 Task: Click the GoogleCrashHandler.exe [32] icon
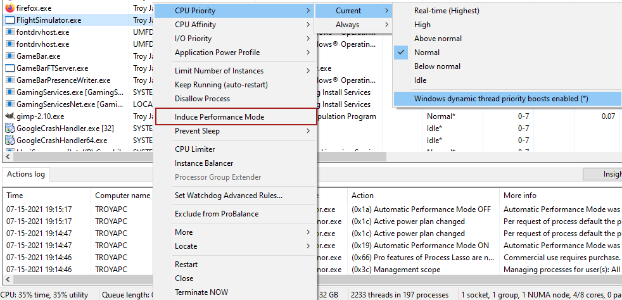tap(10, 128)
